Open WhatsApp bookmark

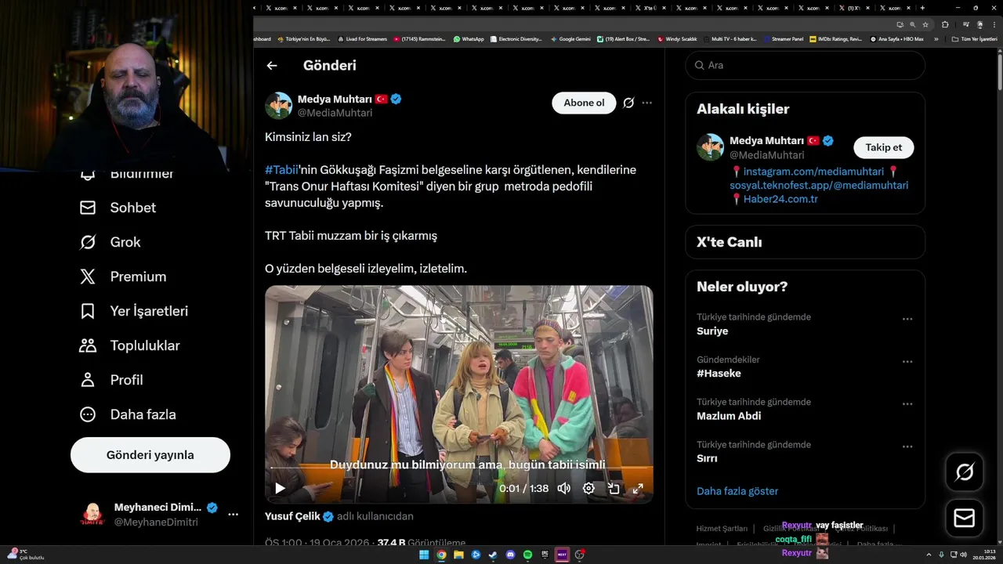tap(469, 39)
